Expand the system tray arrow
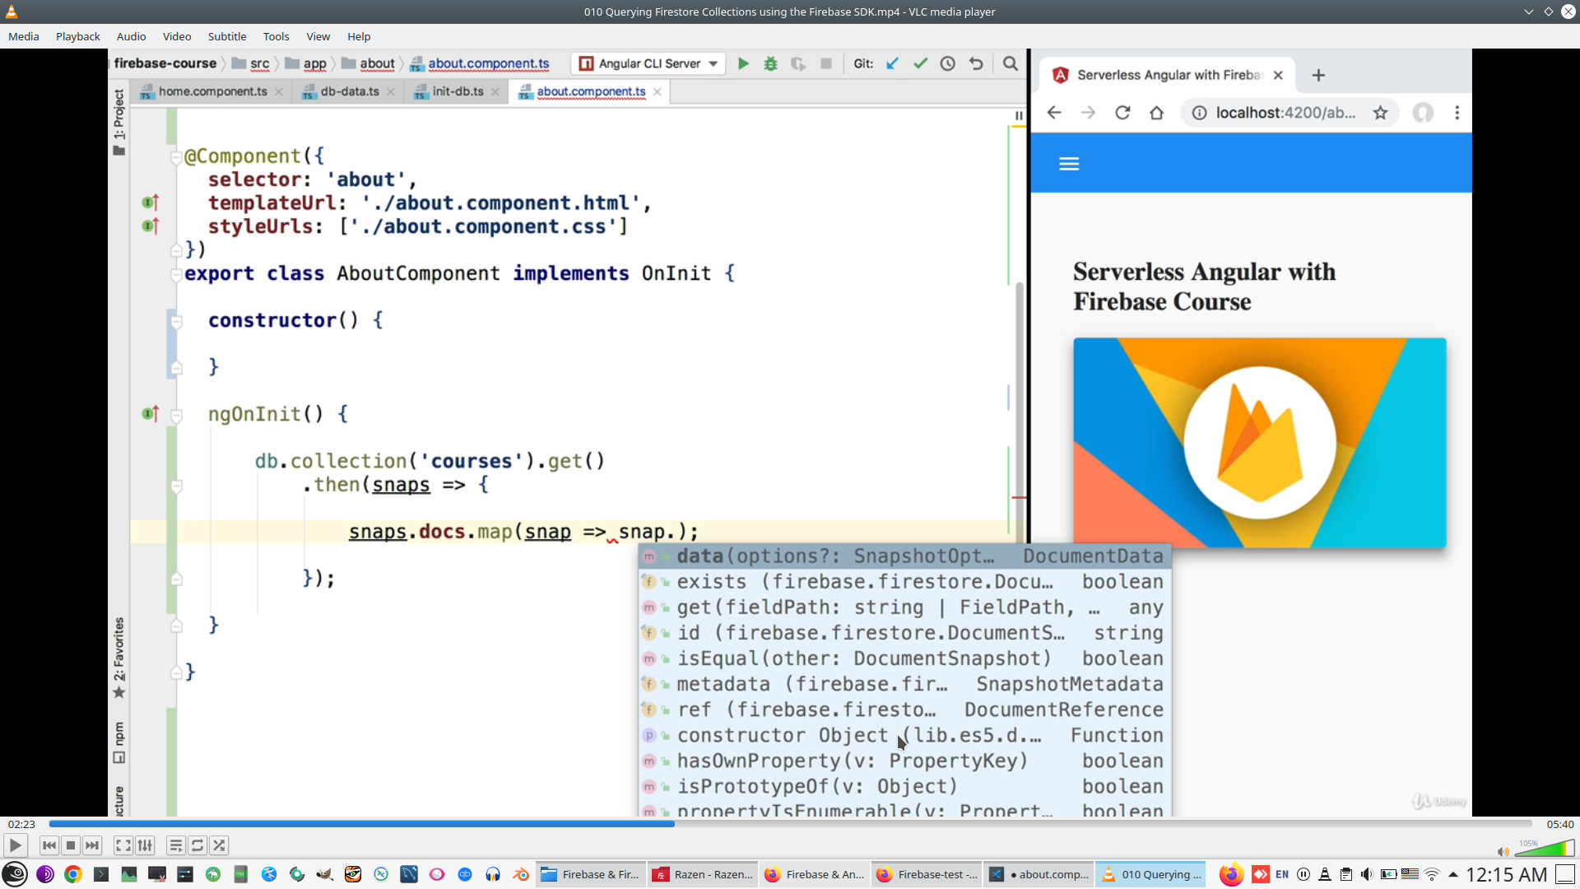Screen dimensions: 1580x889 tap(1453, 874)
